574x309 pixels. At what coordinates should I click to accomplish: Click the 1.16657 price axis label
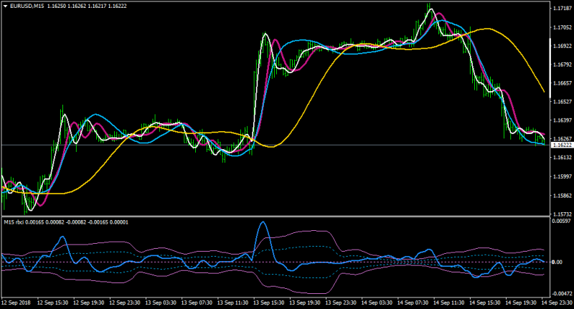coord(563,83)
